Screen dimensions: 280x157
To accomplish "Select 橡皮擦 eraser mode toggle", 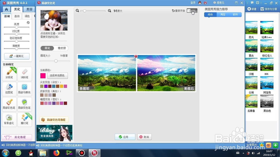I will (62, 48).
